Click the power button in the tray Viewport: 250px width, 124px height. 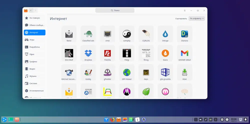point(227,119)
